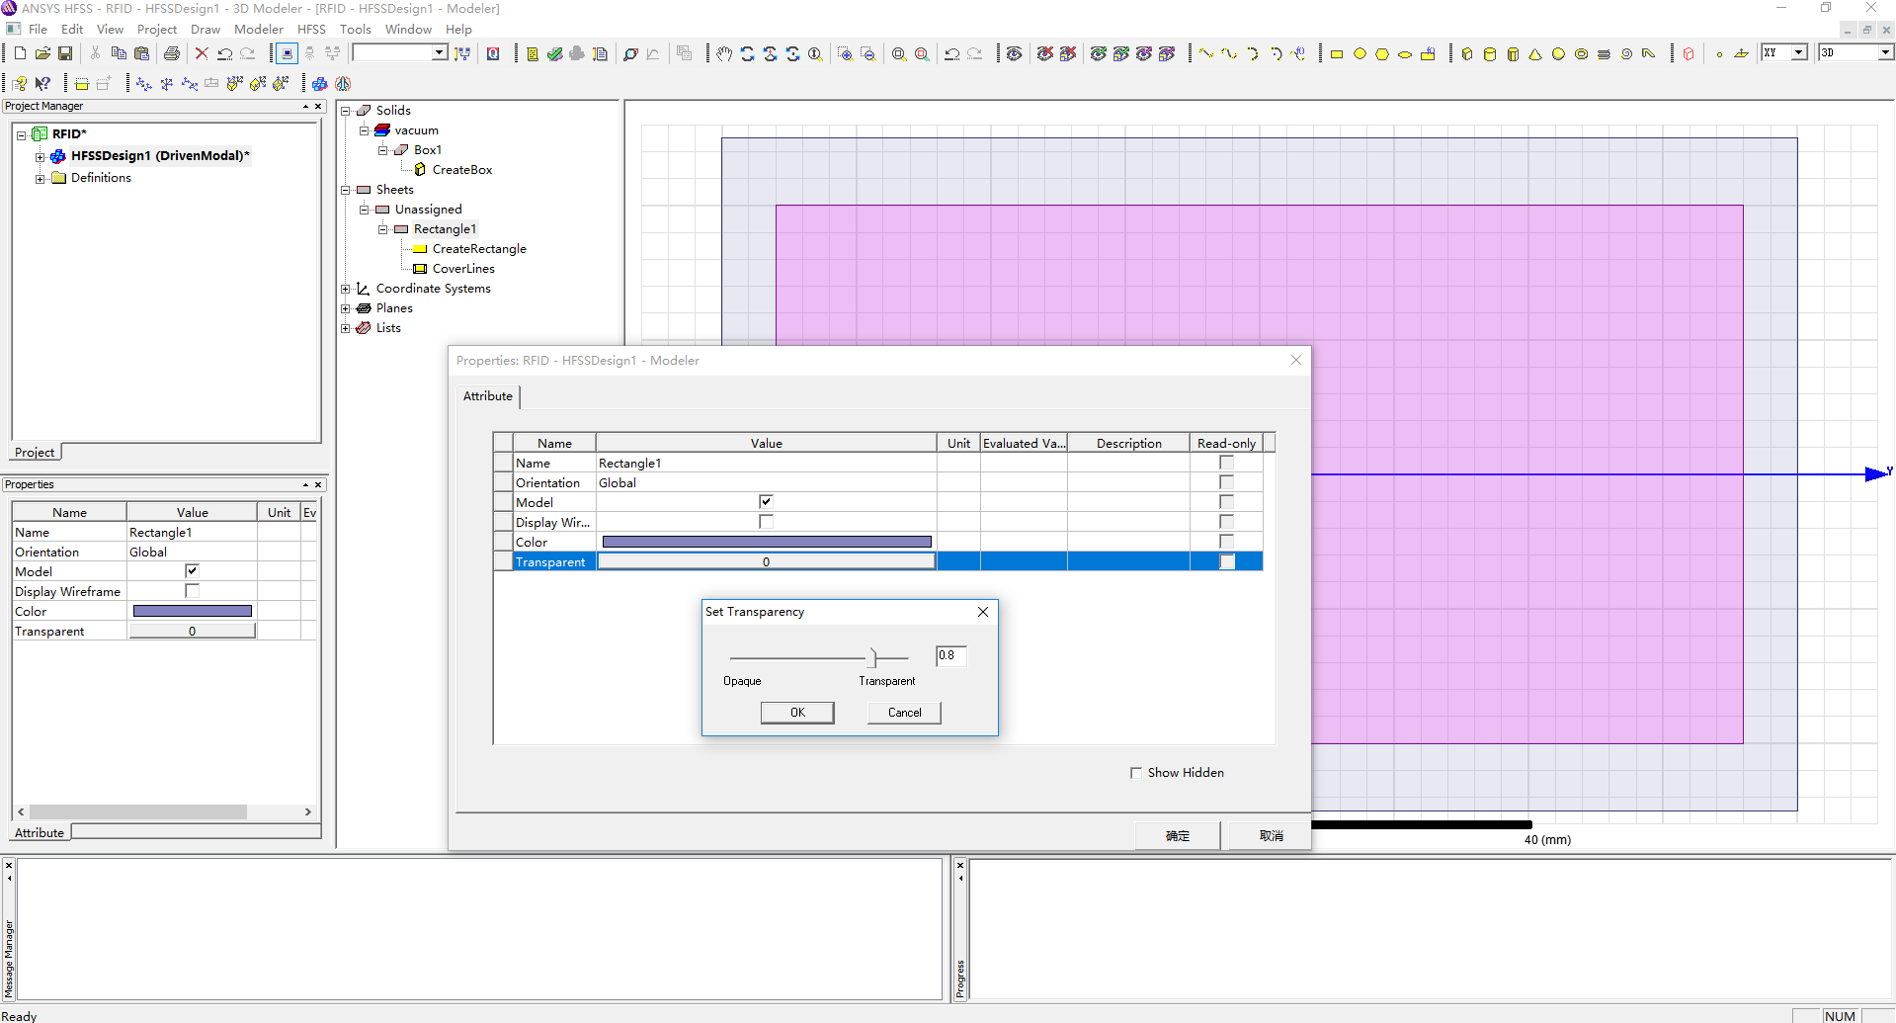Click OK in Set Transparency dialog
The image size is (1896, 1023).
797,713
